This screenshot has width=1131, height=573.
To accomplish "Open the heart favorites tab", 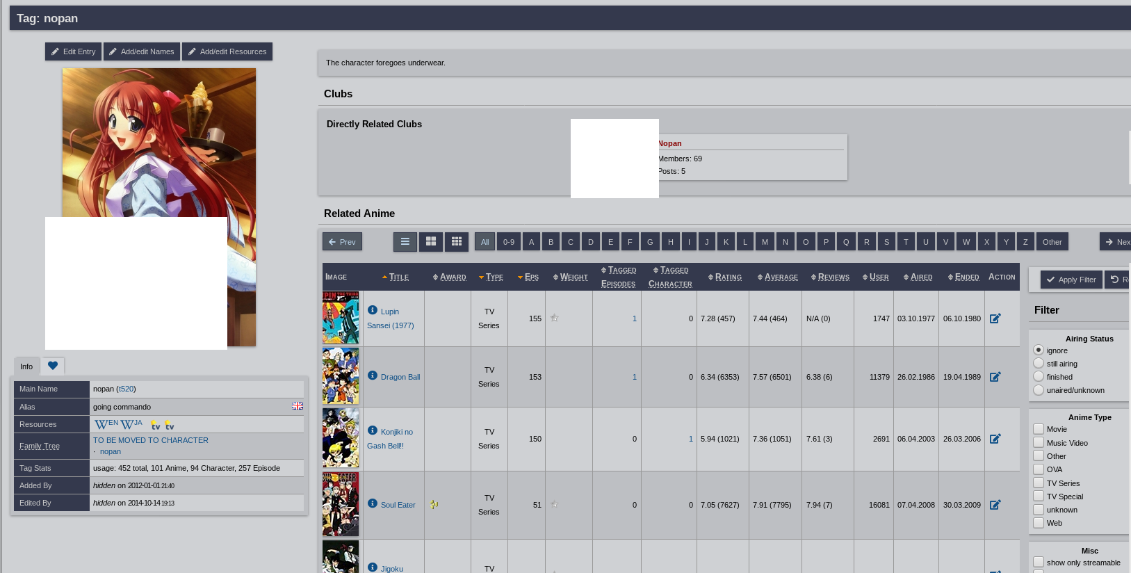I will tap(53, 366).
